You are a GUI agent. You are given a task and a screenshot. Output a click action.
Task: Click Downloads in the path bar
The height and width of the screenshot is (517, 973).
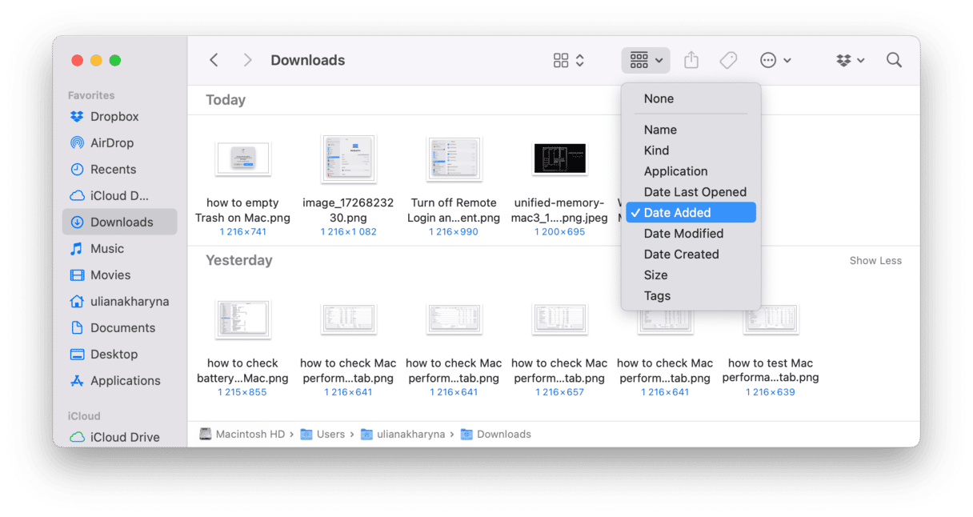tap(496, 434)
